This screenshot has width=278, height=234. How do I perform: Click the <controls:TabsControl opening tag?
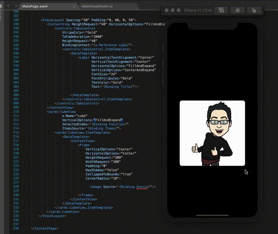(x=75, y=28)
